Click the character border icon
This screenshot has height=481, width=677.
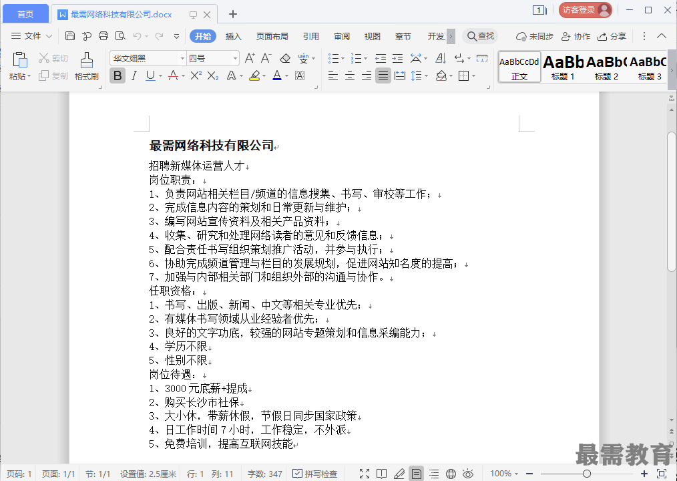pos(300,76)
